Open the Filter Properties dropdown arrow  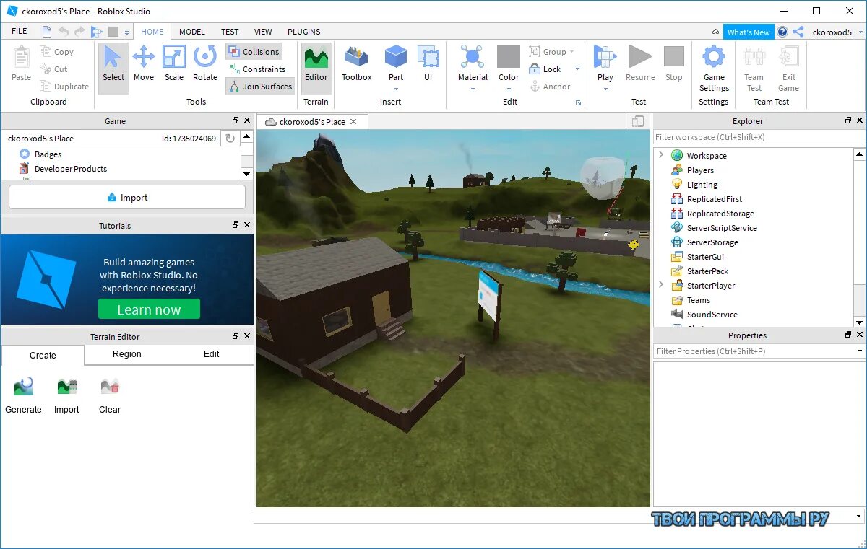pos(860,351)
